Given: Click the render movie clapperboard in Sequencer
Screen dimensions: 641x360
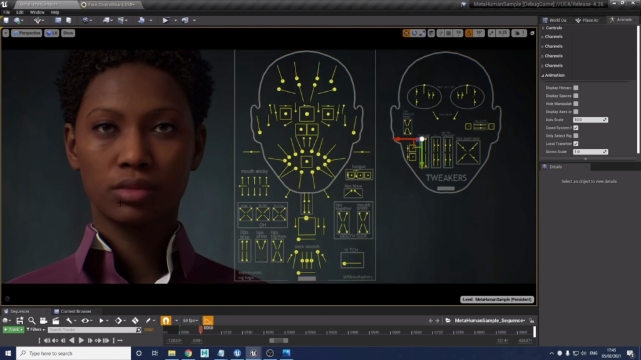Looking at the screenshot, I should 56,320.
